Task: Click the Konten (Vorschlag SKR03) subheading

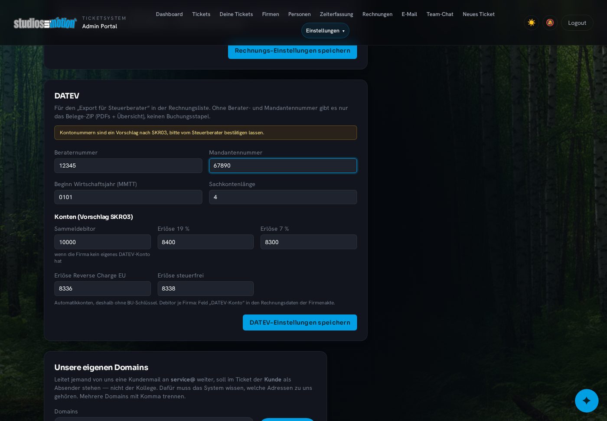Action: [x=94, y=217]
